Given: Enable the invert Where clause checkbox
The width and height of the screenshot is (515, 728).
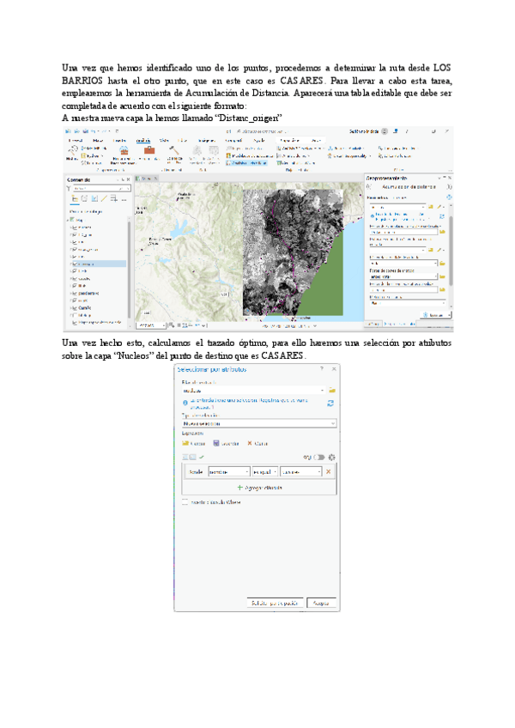Looking at the screenshot, I should (185, 502).
